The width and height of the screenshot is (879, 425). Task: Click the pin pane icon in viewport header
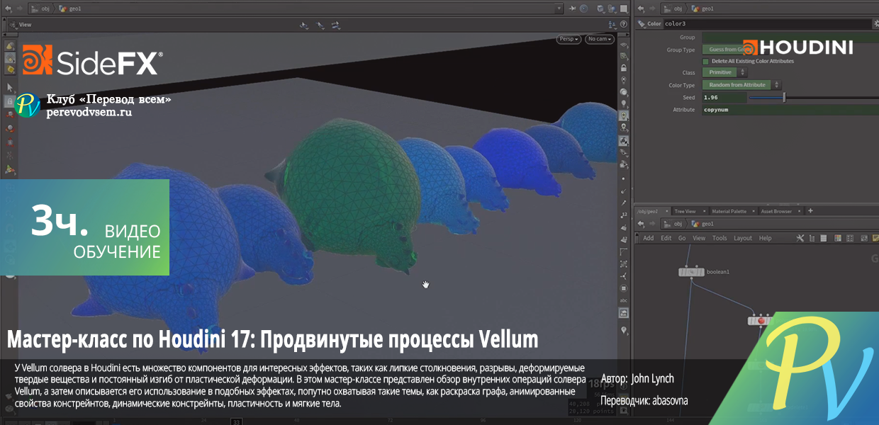(x=573, y=8)
